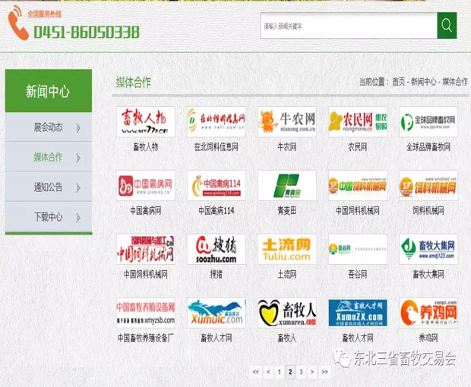Viewport: 471px width, 387px height.
Task: Open the 青麦田 green logo
Action: tap(287, 185)
